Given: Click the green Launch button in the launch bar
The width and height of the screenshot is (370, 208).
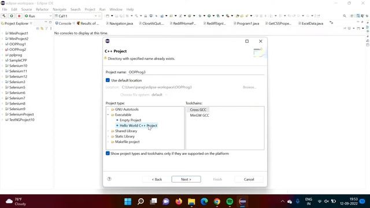Looking at the screenshot, I should click(12, 16).
